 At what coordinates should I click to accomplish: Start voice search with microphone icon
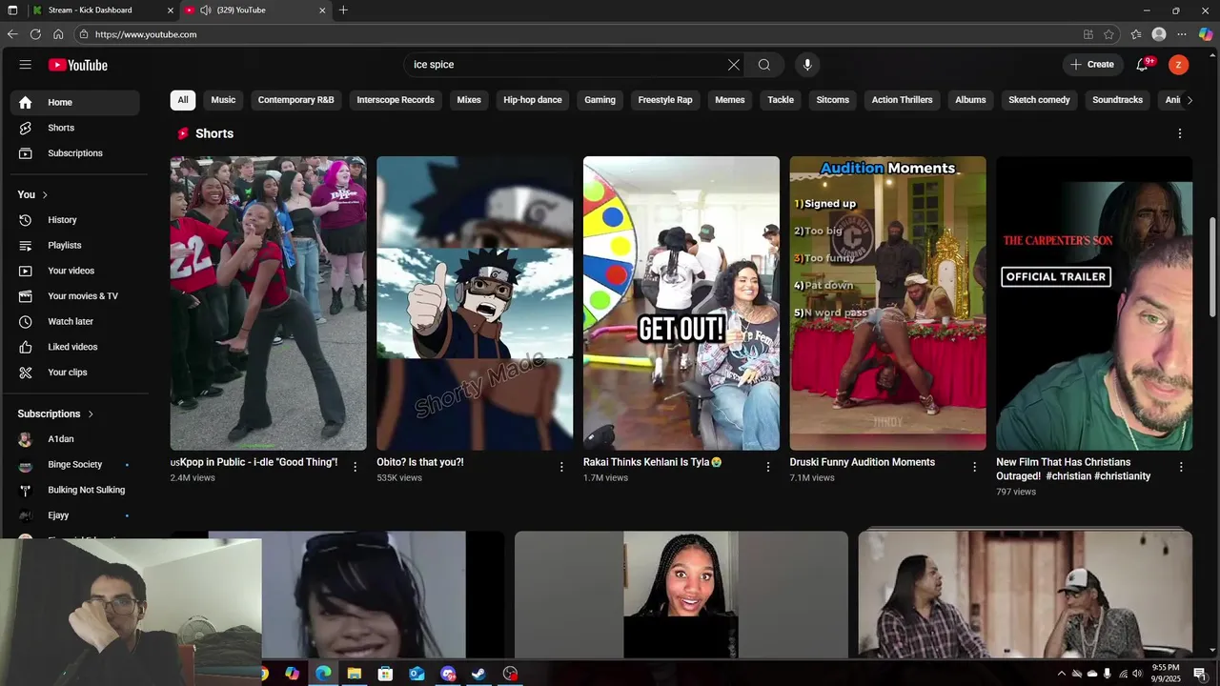[807, 65]
